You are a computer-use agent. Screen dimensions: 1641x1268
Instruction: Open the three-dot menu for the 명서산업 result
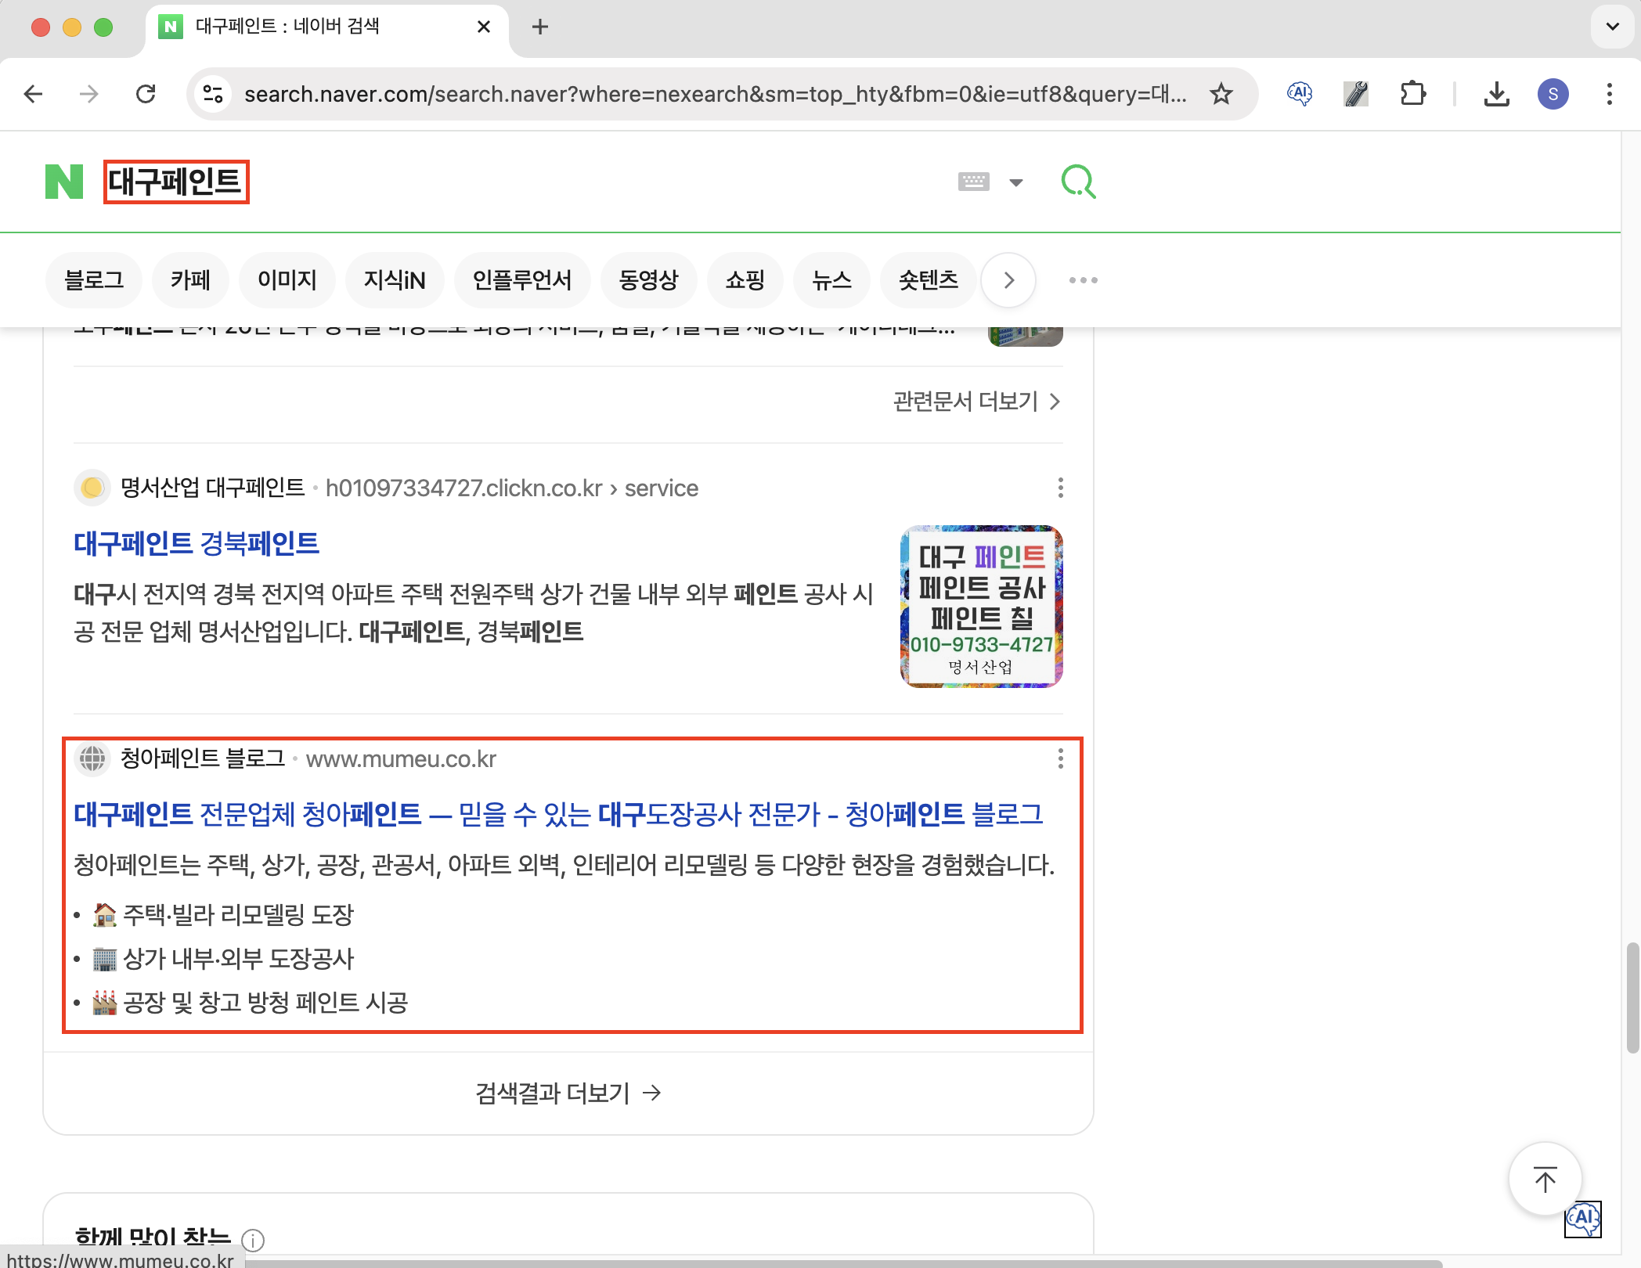(x=1060, y=488)
